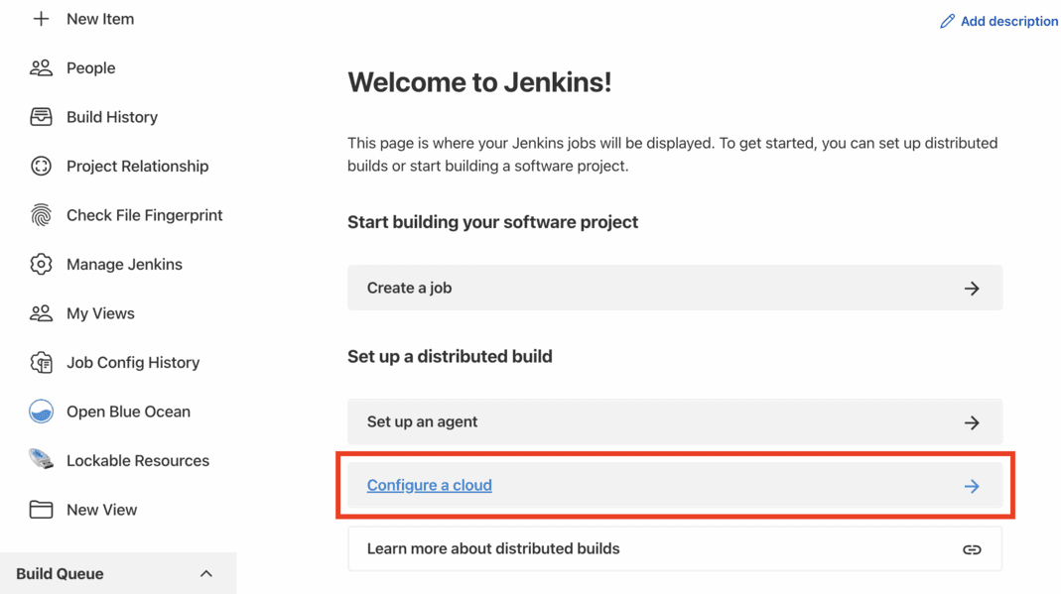This screenshot has width=1061, height=594.
Task: Select Manage Jenkins menu entry
Action: 123,264
